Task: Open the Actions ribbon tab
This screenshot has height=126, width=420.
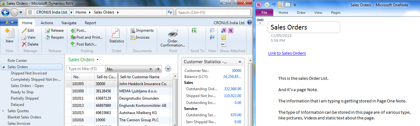Action: (47, 23)
